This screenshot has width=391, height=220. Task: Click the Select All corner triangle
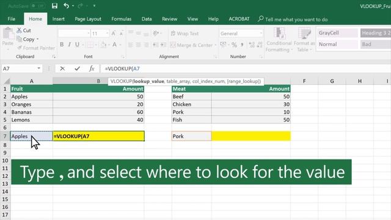[7, 81]
